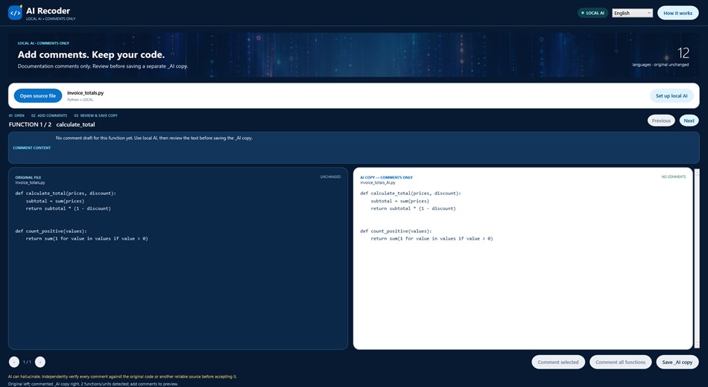Image resolution: width=708 pixels, height=387 pixels.
Task: Click subtotal = sum(prices) in original file
Action: [55, 201]
